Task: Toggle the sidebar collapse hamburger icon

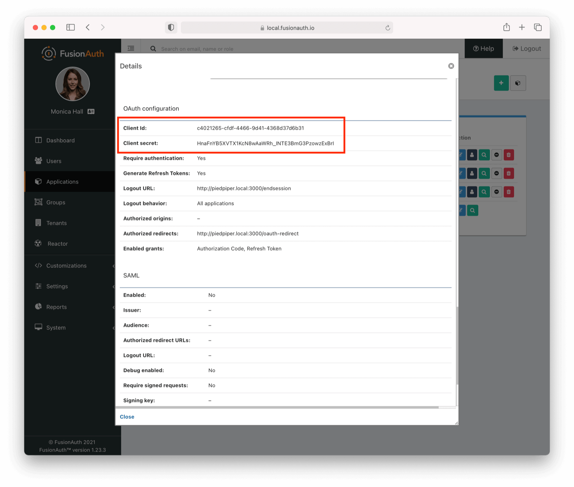Action: point(131,48)
